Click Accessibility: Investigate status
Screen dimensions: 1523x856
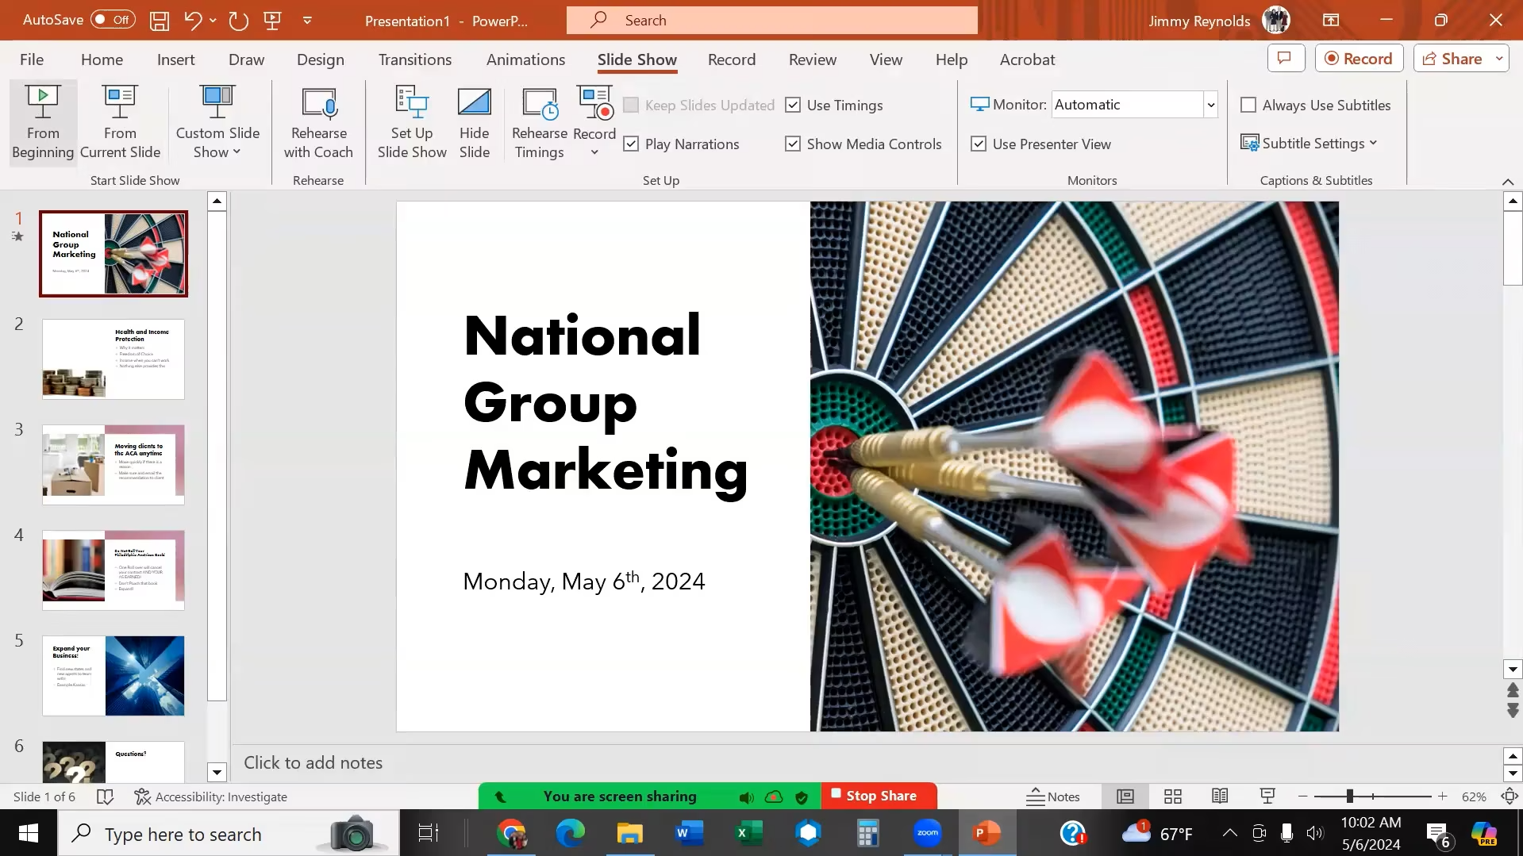pyautogui.click(x=210, y=797)
